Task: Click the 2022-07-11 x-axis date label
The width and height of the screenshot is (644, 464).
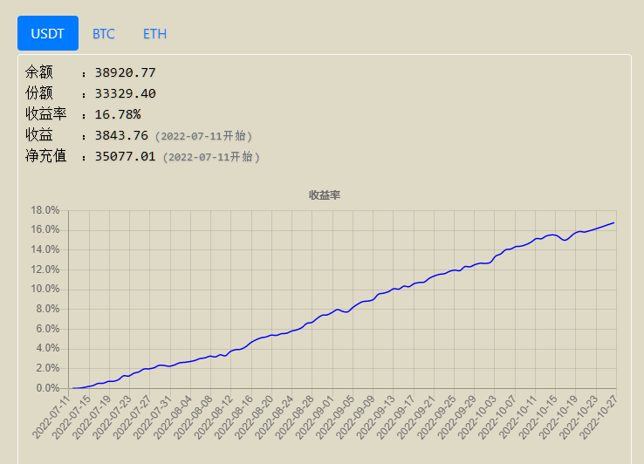Action: pos(51,417)
